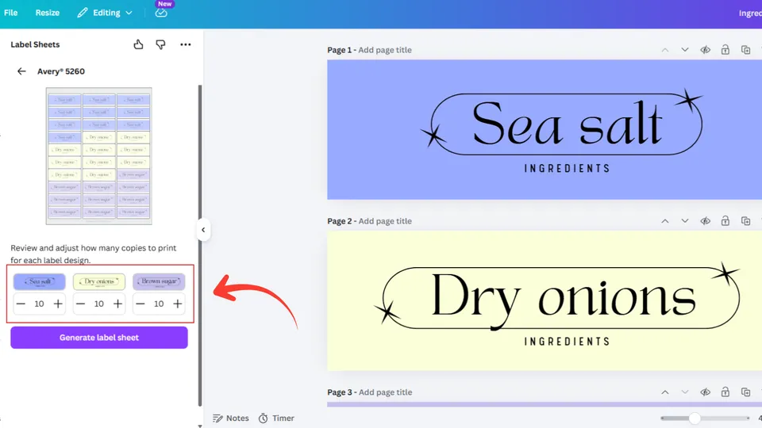Open the File menu
This screenshot has width=762, height=428.
tap(10, 13)
